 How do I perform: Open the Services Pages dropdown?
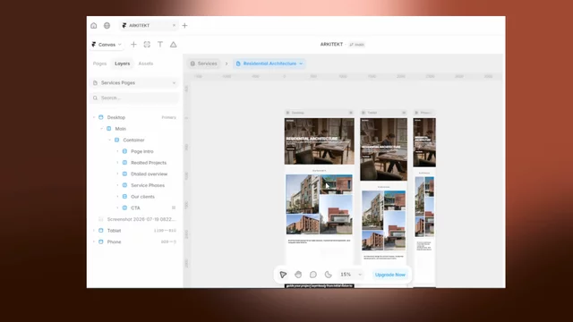tap(134, 83)
